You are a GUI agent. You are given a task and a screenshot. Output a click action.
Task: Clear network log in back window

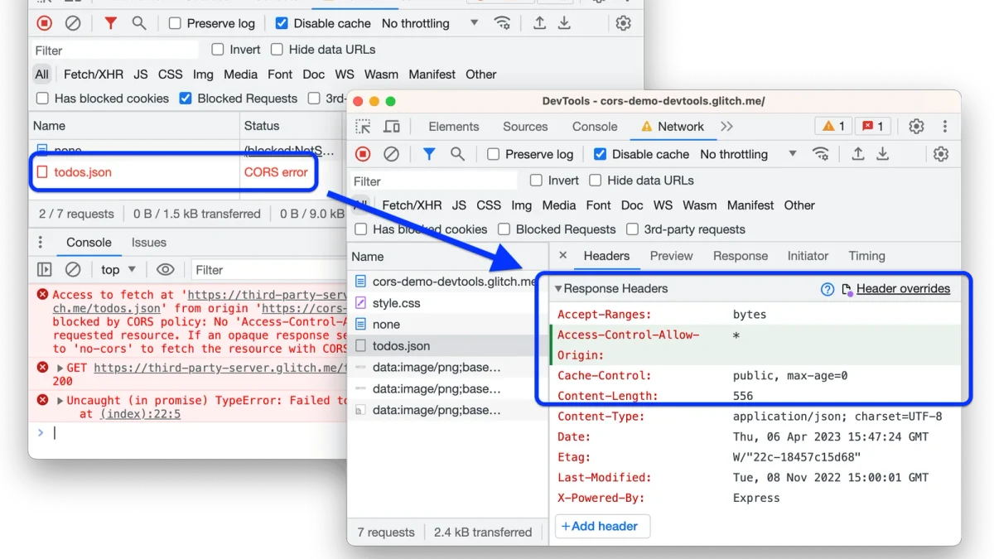73,23
